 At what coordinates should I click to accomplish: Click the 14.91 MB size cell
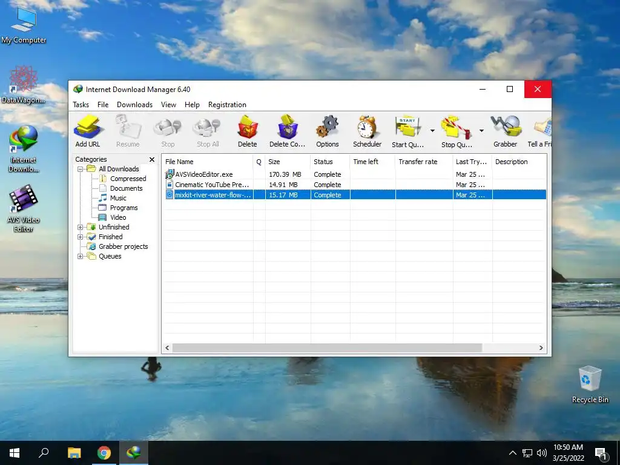(x=283, y=185)
